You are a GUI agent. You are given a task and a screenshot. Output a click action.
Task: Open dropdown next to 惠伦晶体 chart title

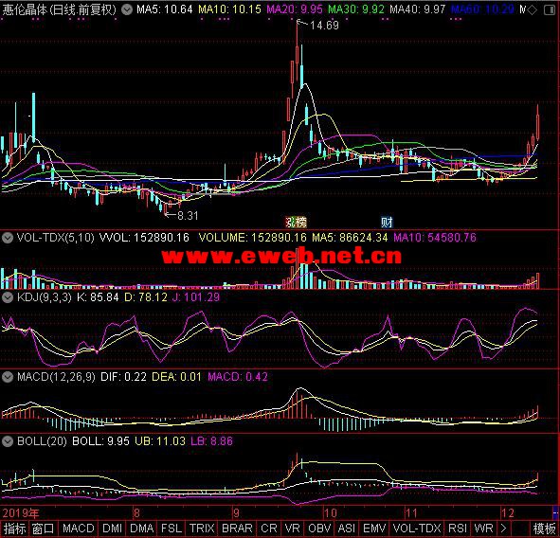pyautogui.click(x=126, y=9)
